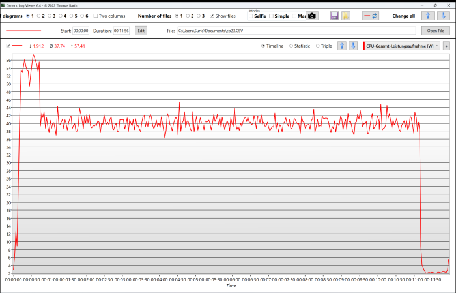
Task: Set Number of files to 1
Action: coord(177,16)
